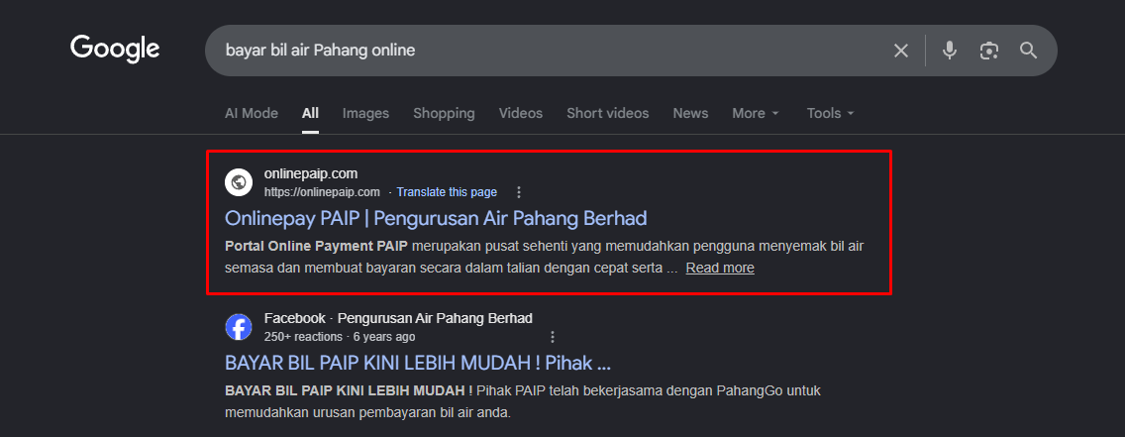Open Onlinepay PAIP result title link
1125x437 pixels.
point(436,218)
